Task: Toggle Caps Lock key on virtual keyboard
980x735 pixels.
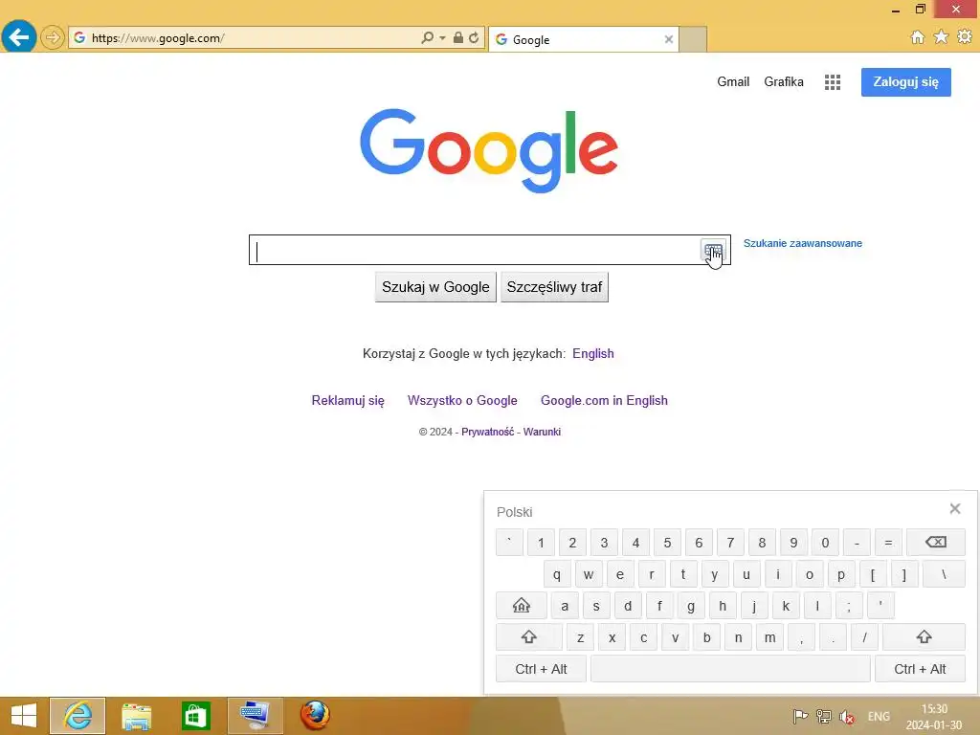Action: [x=522, y=606]
